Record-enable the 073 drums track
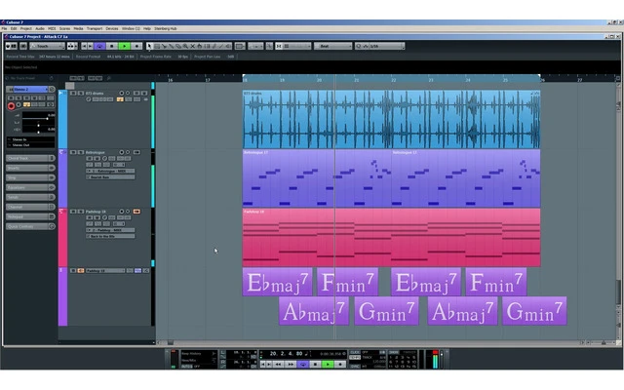This screenshot has width=624, height=390. point(121,94)
